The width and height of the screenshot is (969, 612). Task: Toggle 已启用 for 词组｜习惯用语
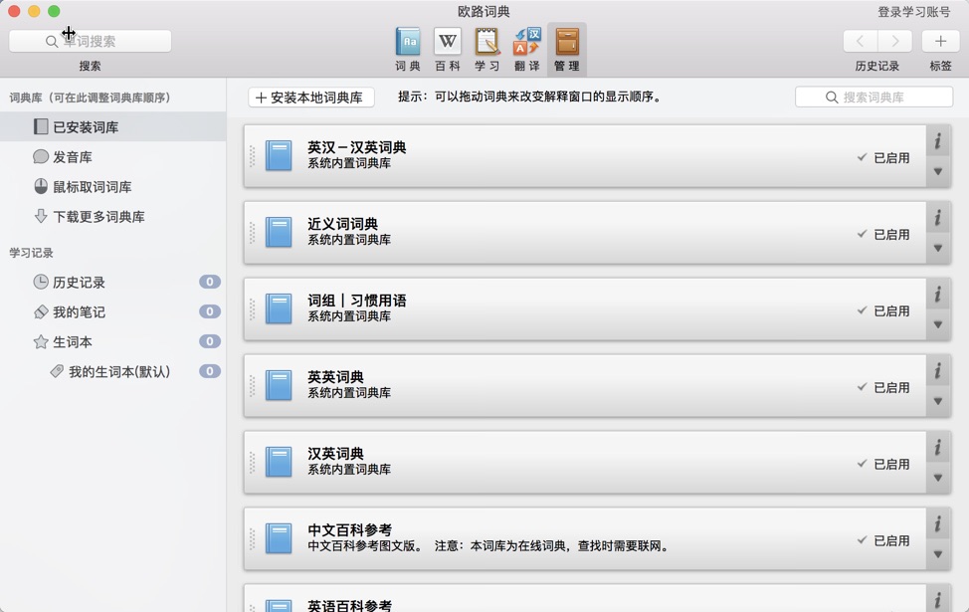click(883, 310)
